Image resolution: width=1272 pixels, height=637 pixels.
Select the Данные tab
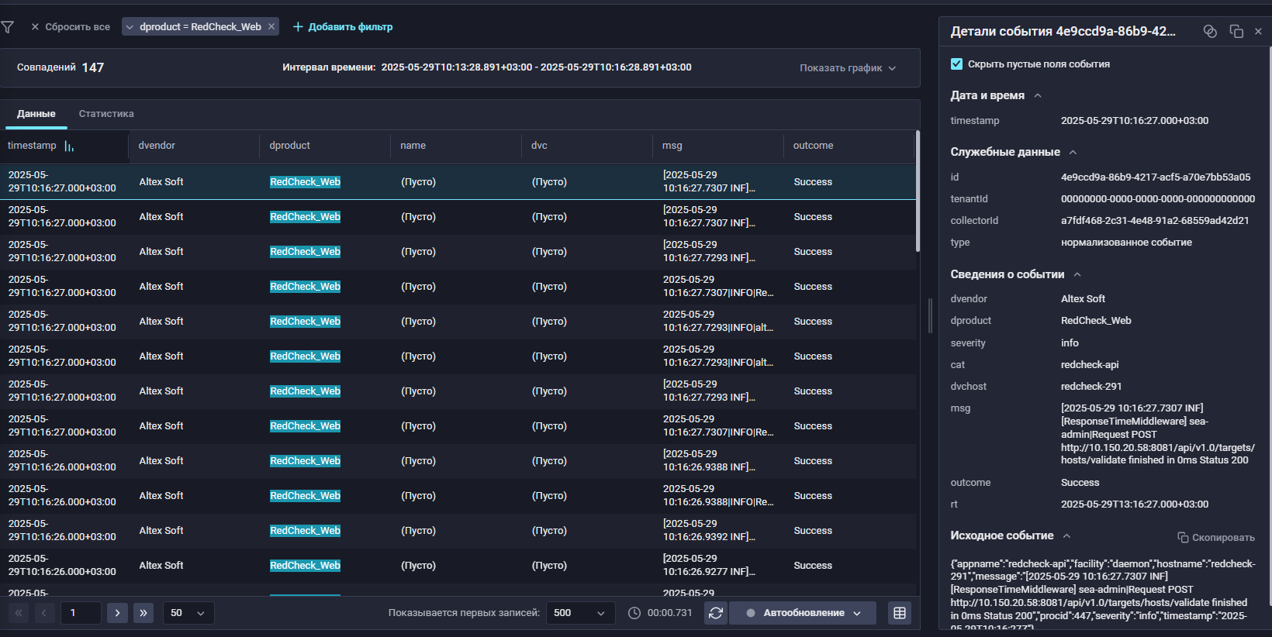[36, 114]
